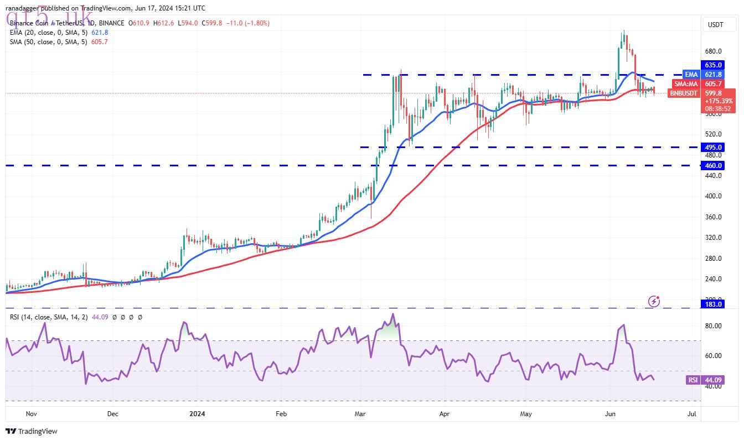Click the 240.0 price scale label
744x441 pixels.
pos(714,279)
